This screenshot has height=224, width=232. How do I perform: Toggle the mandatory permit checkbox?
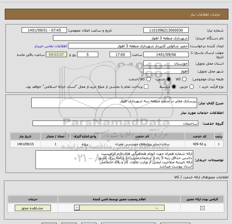click(x=202, y=208)
